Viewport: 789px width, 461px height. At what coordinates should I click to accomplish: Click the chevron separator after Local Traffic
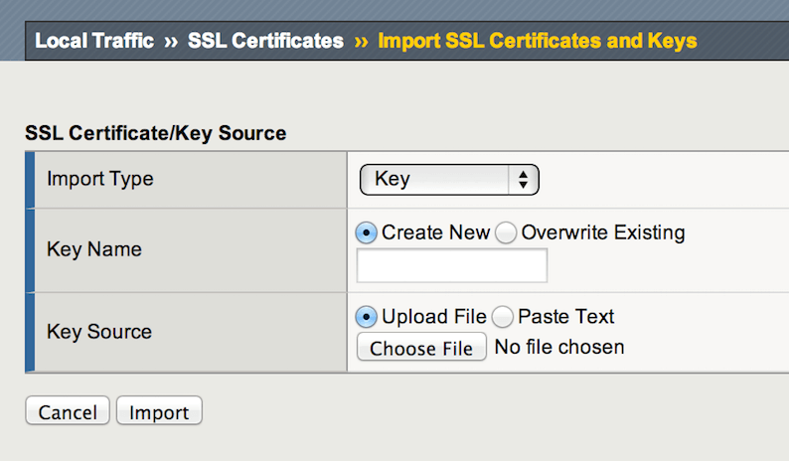click(171, 41)
